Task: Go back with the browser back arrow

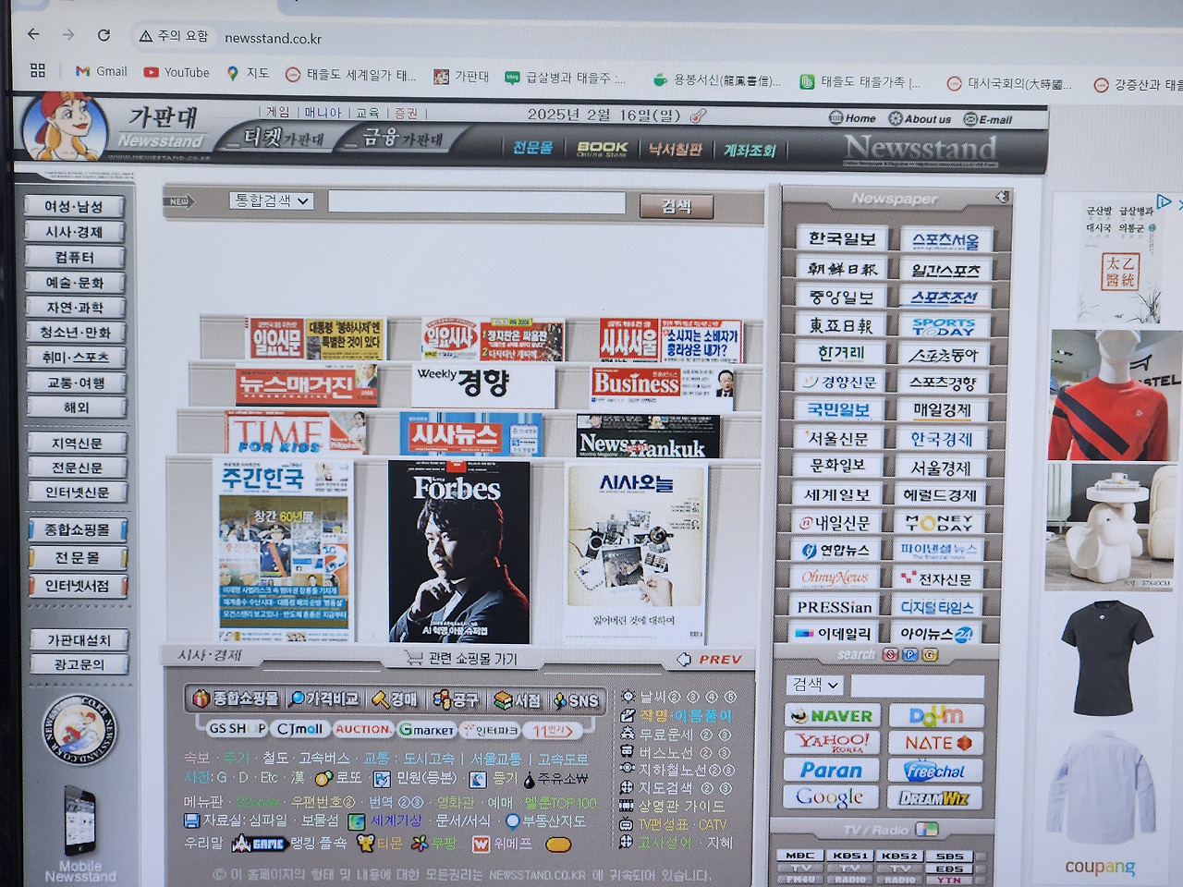Action: click(x=34, y=34)
